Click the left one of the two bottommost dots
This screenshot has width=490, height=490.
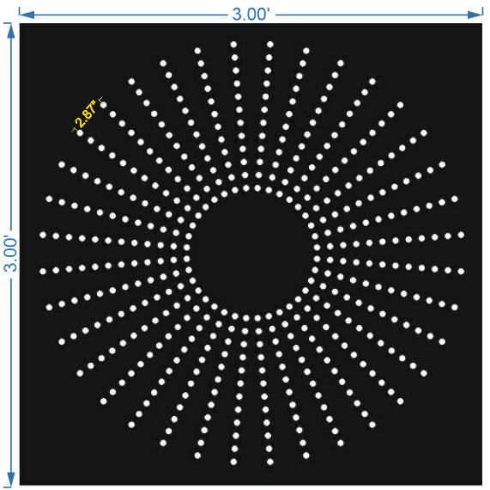click(233, 462)
